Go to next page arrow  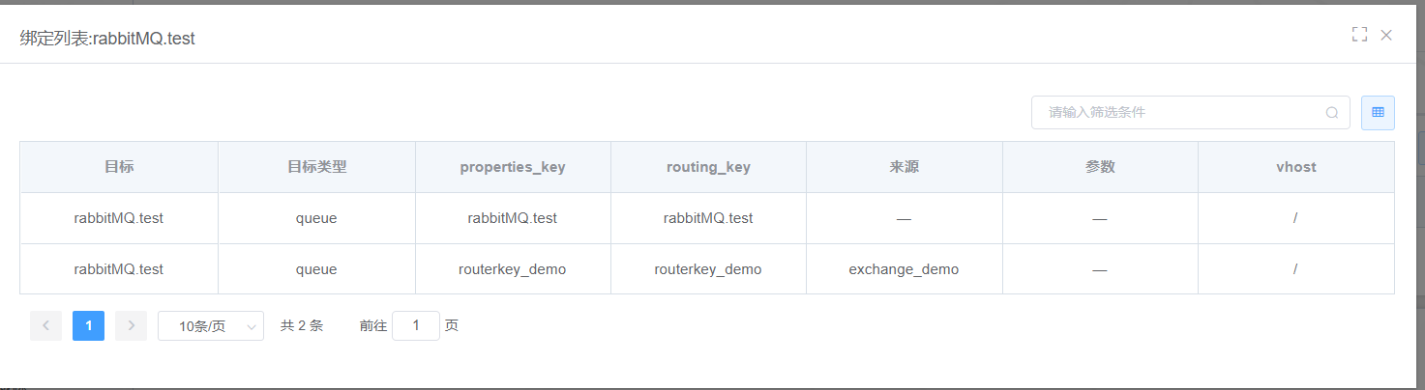tap(131, 325)
